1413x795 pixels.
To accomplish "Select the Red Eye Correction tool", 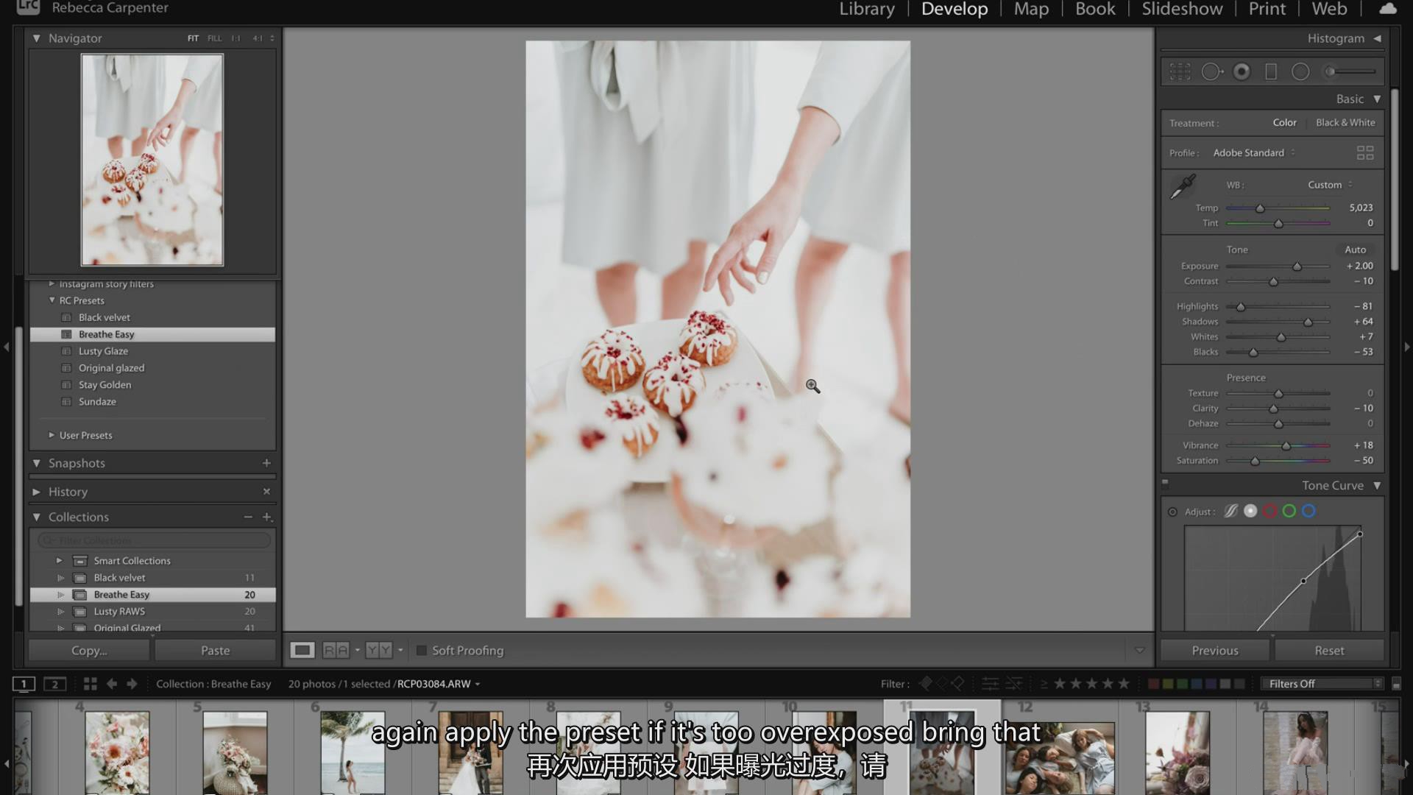I will 1242,71.
